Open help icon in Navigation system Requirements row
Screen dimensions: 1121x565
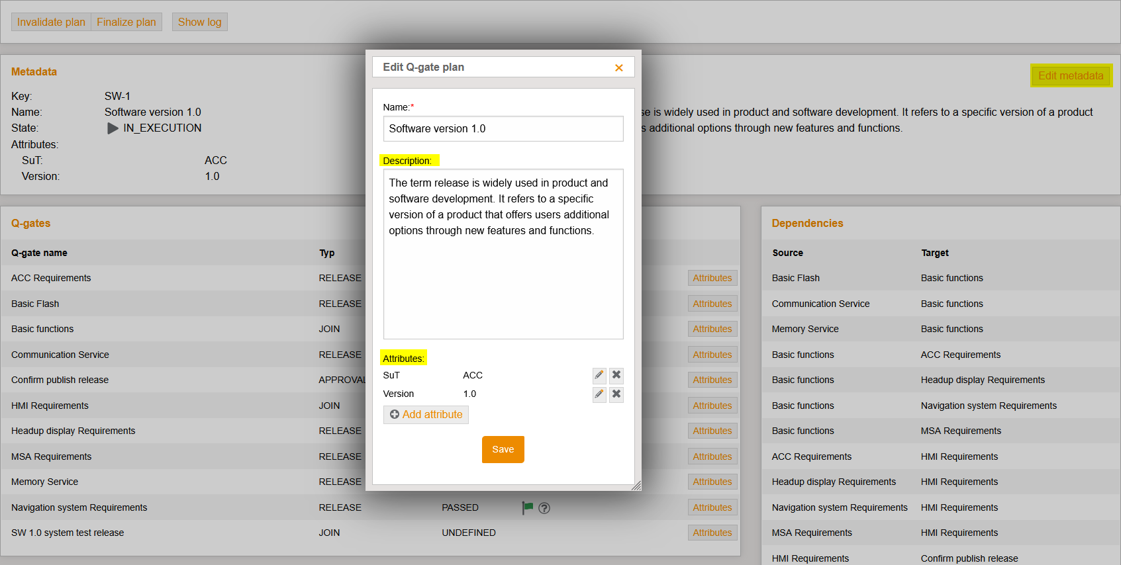pos(544,508)
